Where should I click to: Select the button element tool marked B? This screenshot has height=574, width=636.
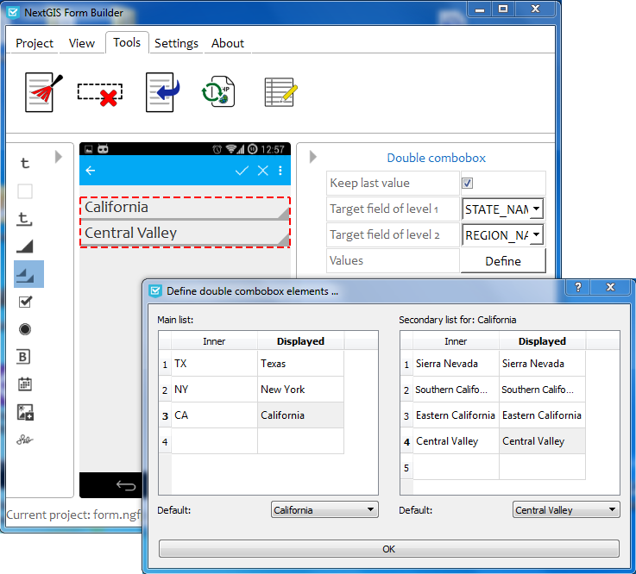tap(23, 357)
